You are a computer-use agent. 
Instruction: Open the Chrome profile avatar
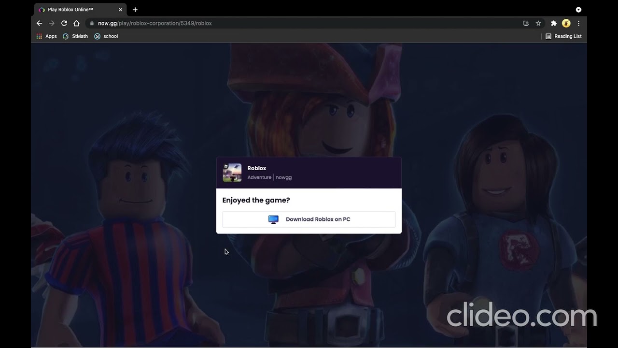566,23
